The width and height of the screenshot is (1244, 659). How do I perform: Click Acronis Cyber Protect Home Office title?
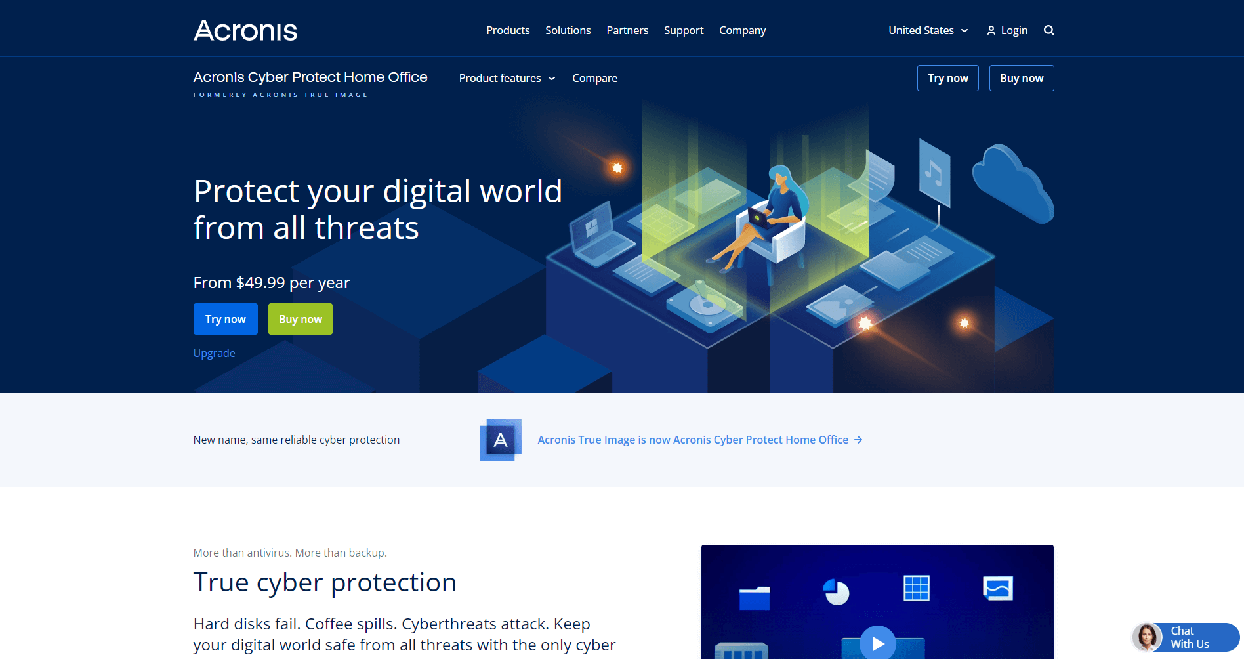point(310,77)
